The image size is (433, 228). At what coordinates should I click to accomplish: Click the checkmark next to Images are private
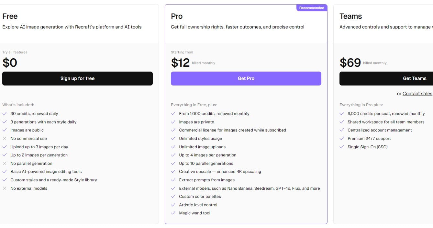[173, 122]
